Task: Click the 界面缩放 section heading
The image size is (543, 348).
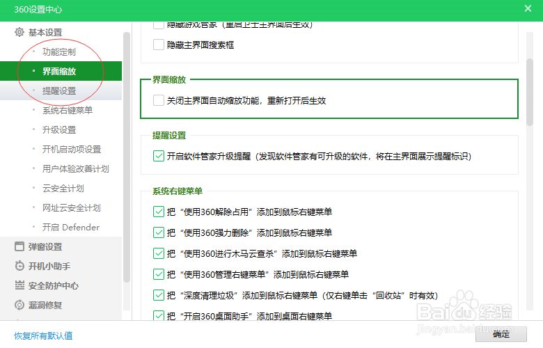Action: 169,79
